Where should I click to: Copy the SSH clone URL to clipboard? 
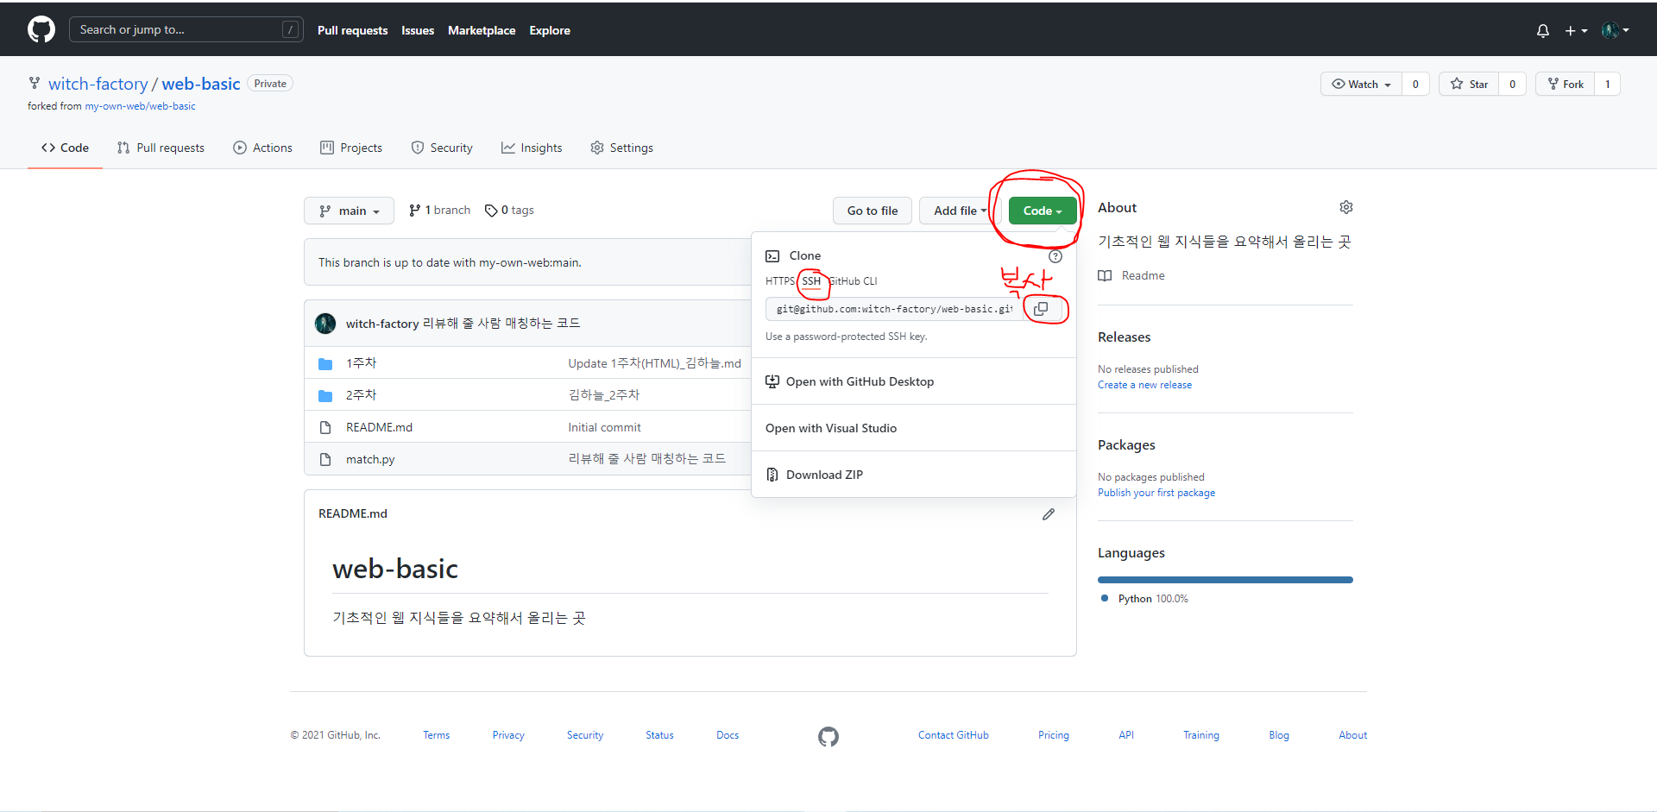click(x=1041, y=309)
